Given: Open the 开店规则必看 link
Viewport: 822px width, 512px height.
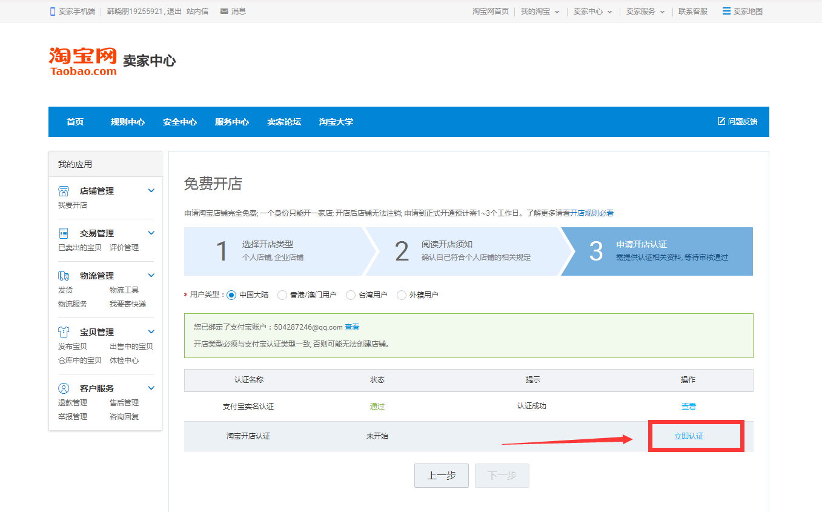Looking at the screenshot, I should [x=592, y=213].
